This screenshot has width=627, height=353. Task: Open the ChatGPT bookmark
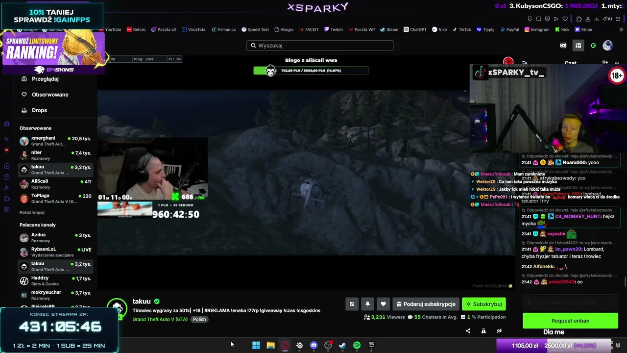click(x=415, y=29)
